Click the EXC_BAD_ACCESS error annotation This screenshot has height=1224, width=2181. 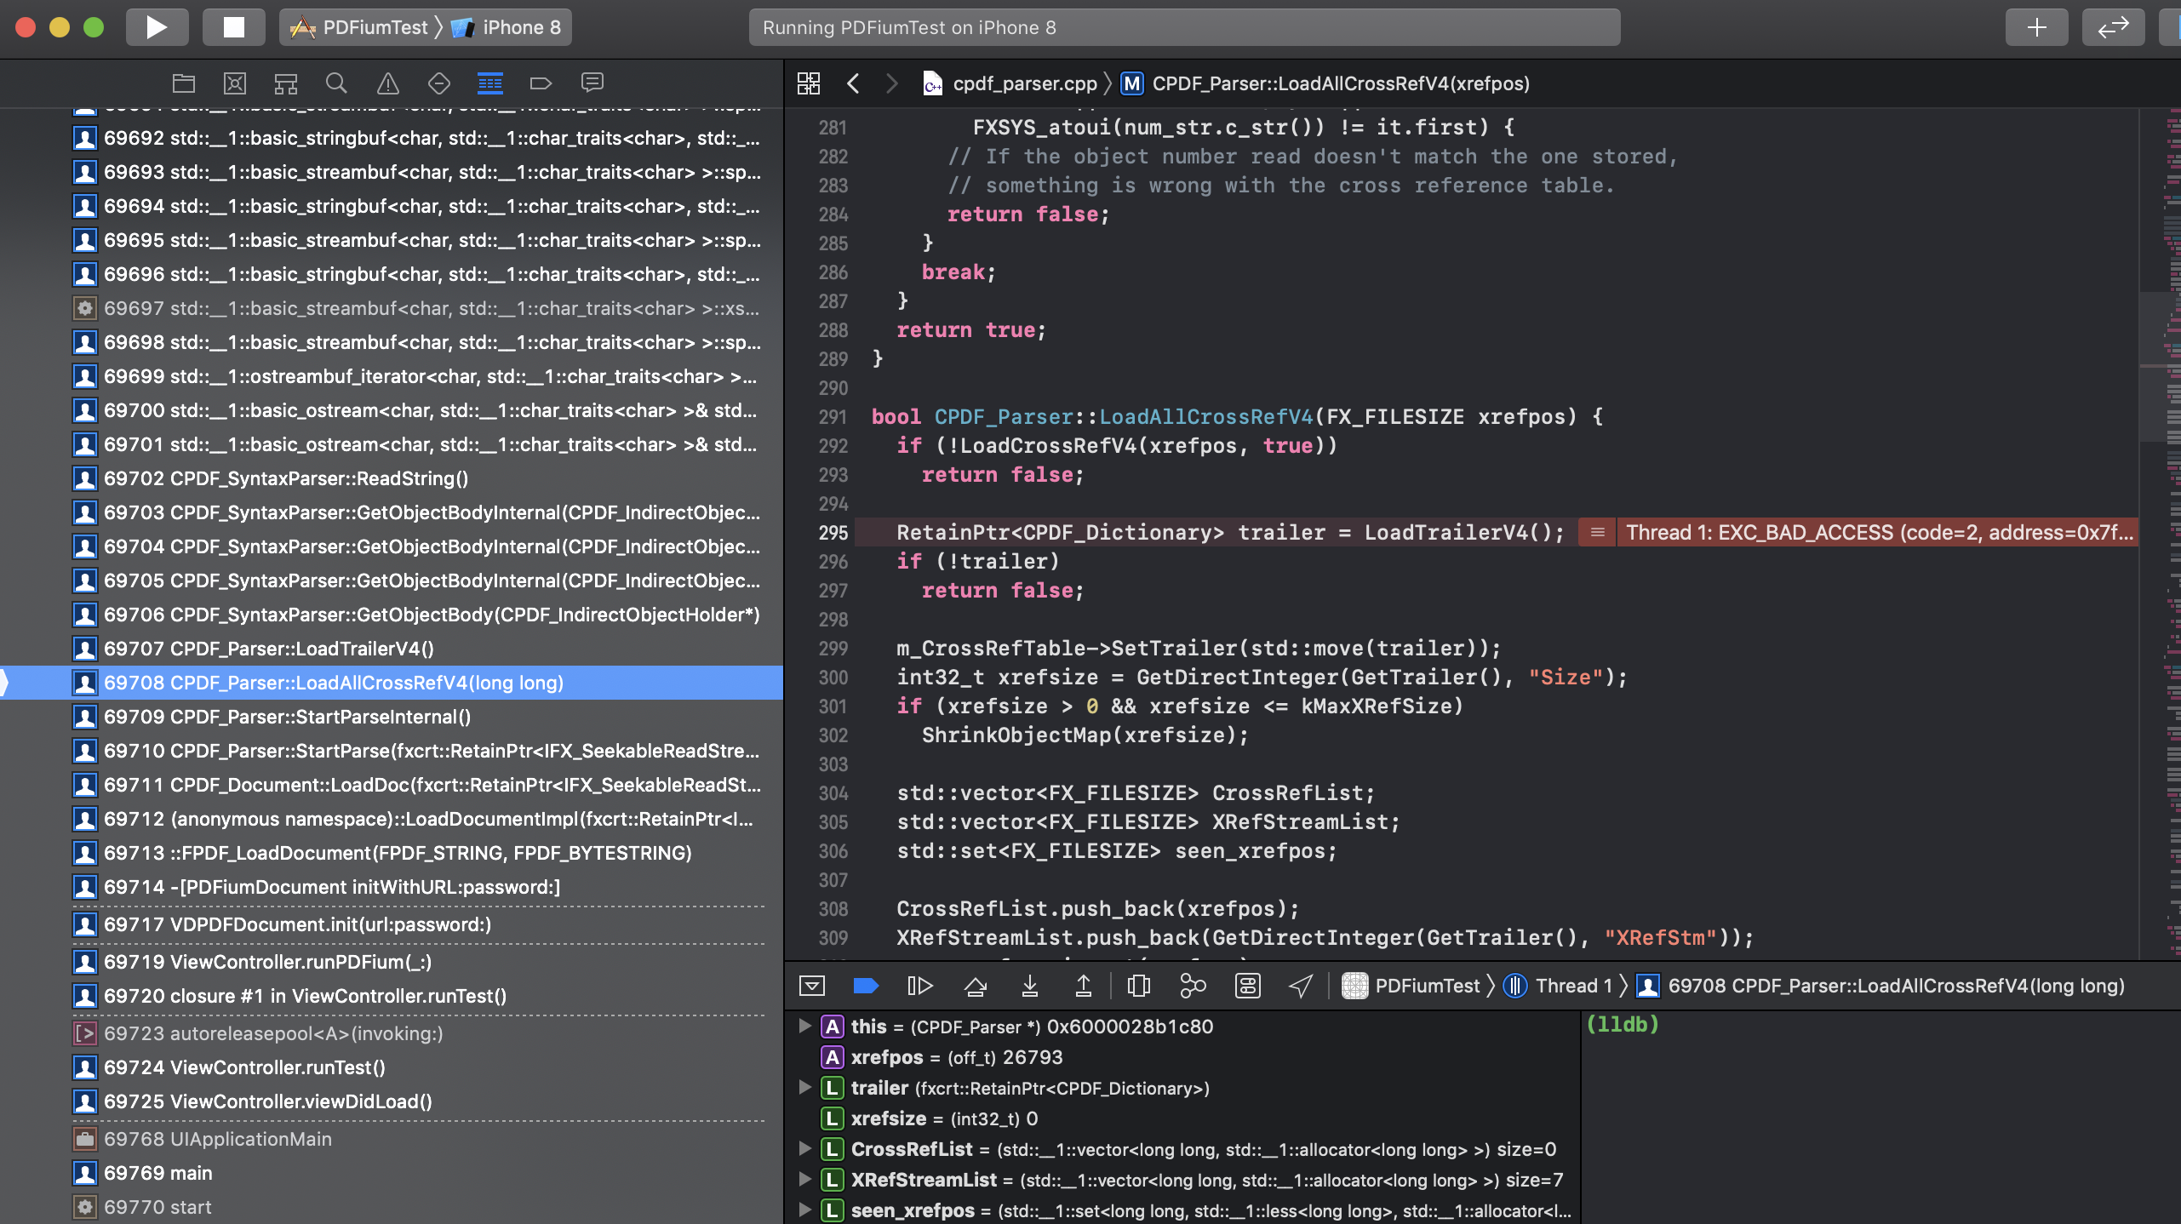[x=1878, y=533]
